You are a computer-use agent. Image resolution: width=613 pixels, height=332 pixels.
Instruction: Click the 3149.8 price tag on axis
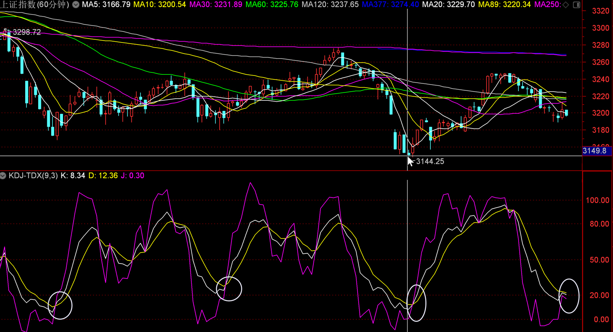(594, 151)
